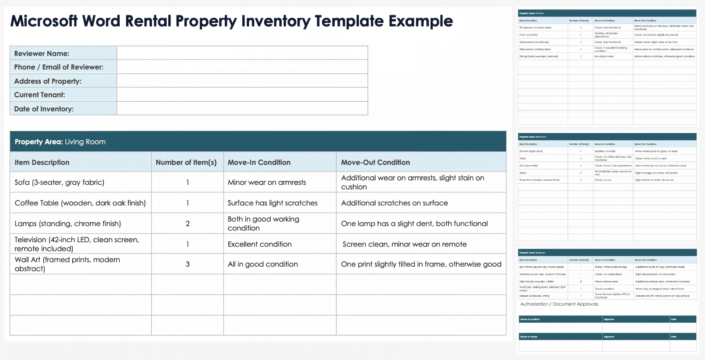This screenshot has width=705, height=360.
Task: Select the 'Refrigerator (stainless steel)' row in Kitchen table
Action: pyautogui.click(x=607, y=28)
